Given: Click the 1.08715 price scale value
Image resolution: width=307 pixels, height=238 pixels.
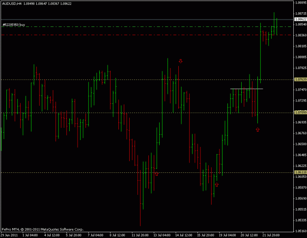Looking at the screenshot, I should [x=301, y=14].
